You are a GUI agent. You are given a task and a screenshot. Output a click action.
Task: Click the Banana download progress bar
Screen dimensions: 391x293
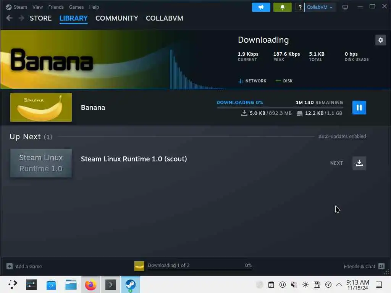click(x=280, y=107)
